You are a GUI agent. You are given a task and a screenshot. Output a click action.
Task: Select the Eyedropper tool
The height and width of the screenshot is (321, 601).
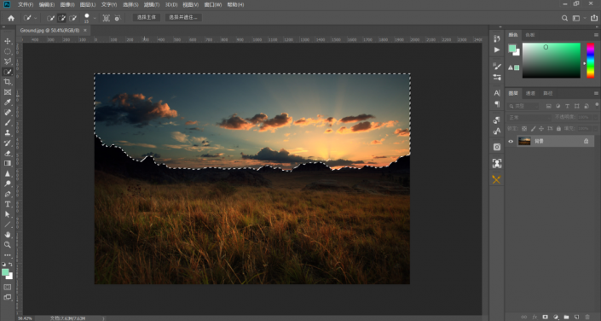coord(8,102)
